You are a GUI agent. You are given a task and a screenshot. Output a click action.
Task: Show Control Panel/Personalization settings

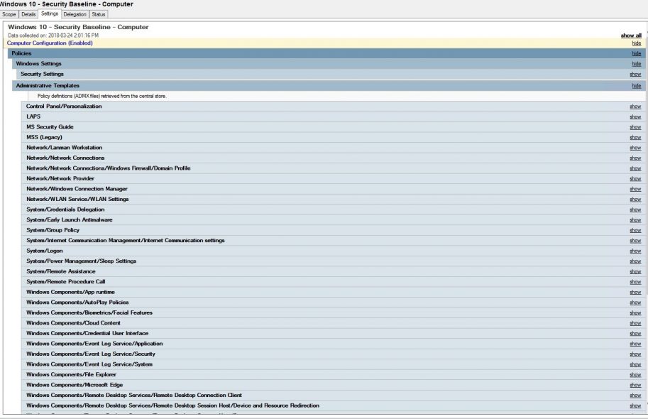click(x=635, y=107)
